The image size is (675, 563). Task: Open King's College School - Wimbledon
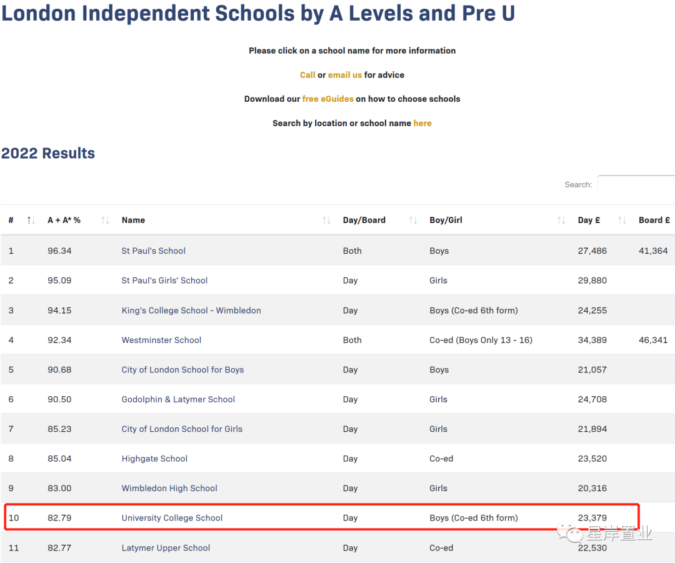(x=191, y=311)
